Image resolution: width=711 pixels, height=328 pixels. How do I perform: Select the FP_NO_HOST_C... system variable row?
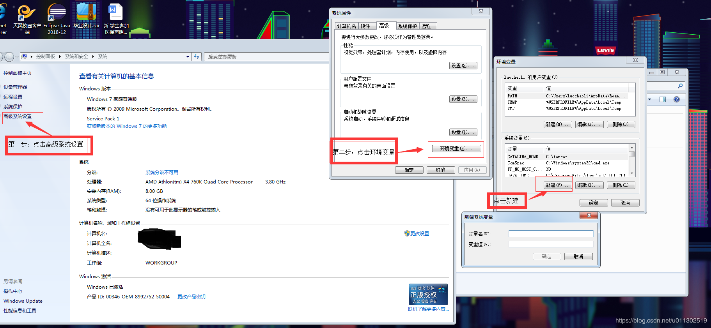[567, 169]
